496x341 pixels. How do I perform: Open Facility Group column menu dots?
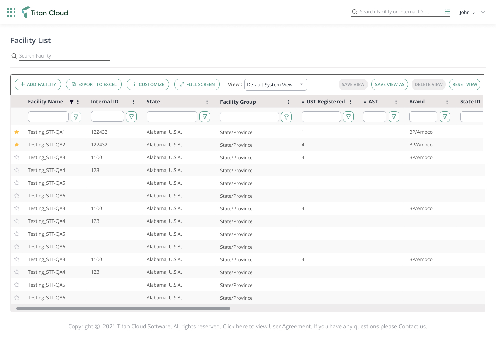[x=289, y=102]
